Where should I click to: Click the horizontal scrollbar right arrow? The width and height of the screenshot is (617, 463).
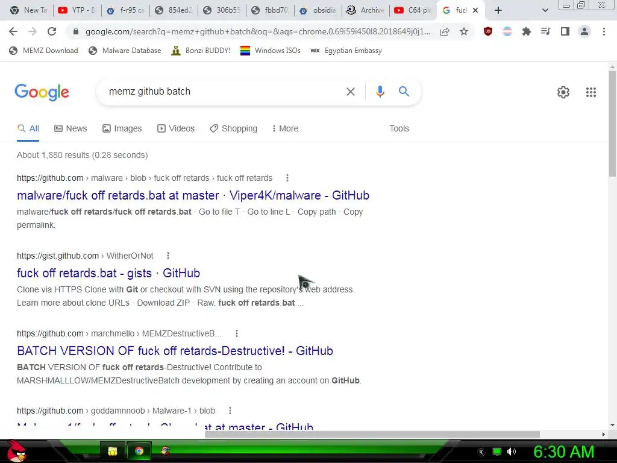(x=603, y=434)
